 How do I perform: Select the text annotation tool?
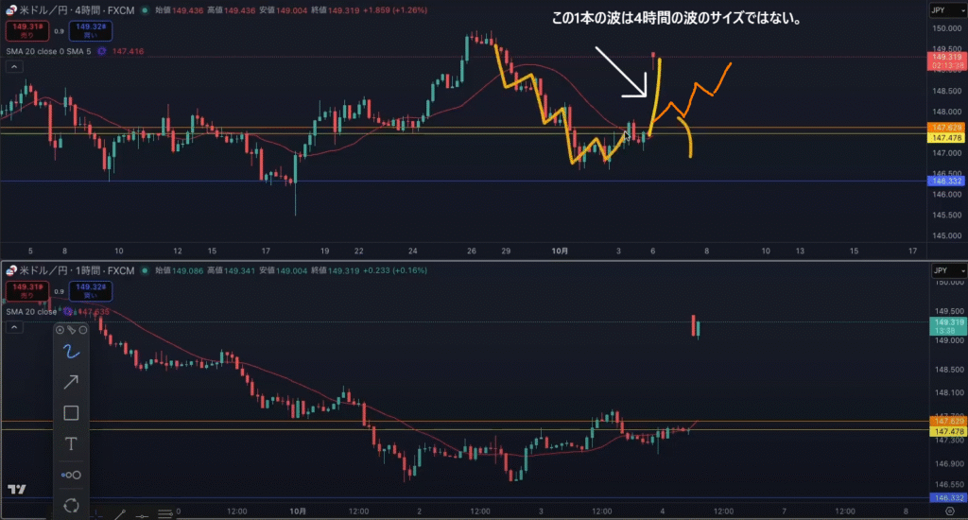(71, 443)
